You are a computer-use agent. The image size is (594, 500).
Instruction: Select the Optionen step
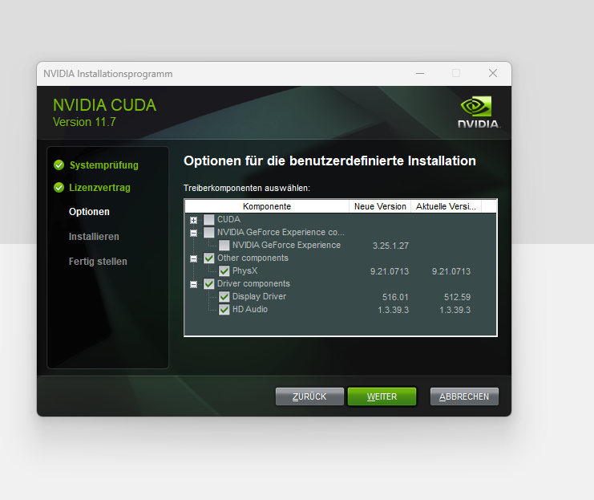pos(89,212)
